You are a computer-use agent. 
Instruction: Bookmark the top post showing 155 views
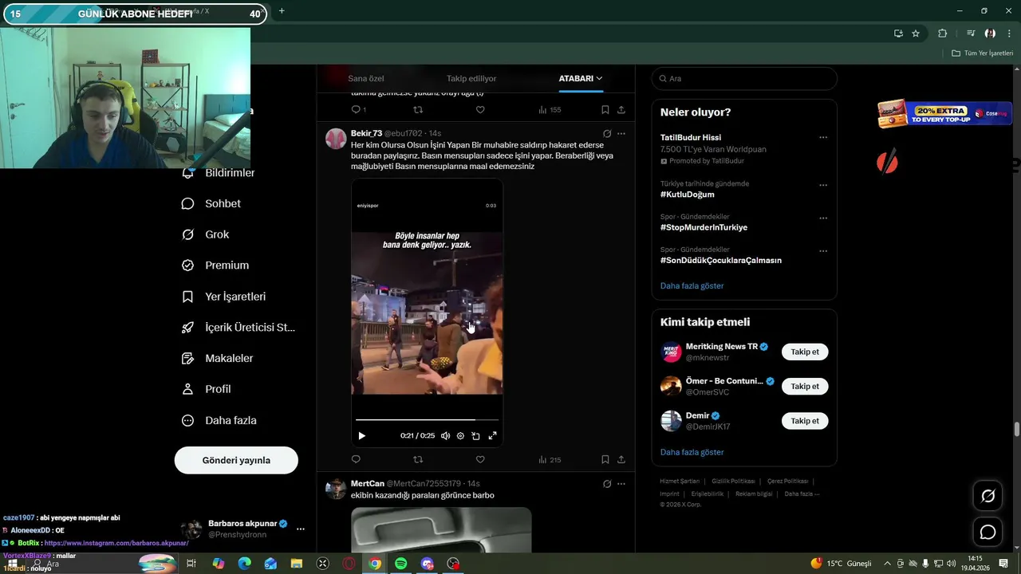point(605,110)
